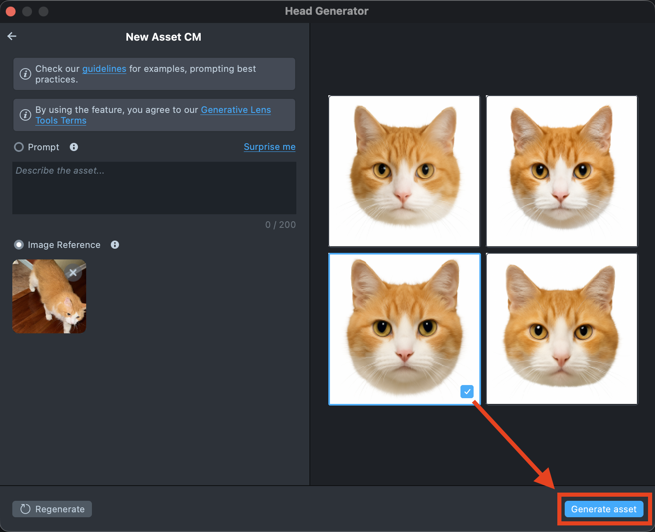
Task: Open the guidelines link
Action: pyautogui.click(x=104, y=69)
